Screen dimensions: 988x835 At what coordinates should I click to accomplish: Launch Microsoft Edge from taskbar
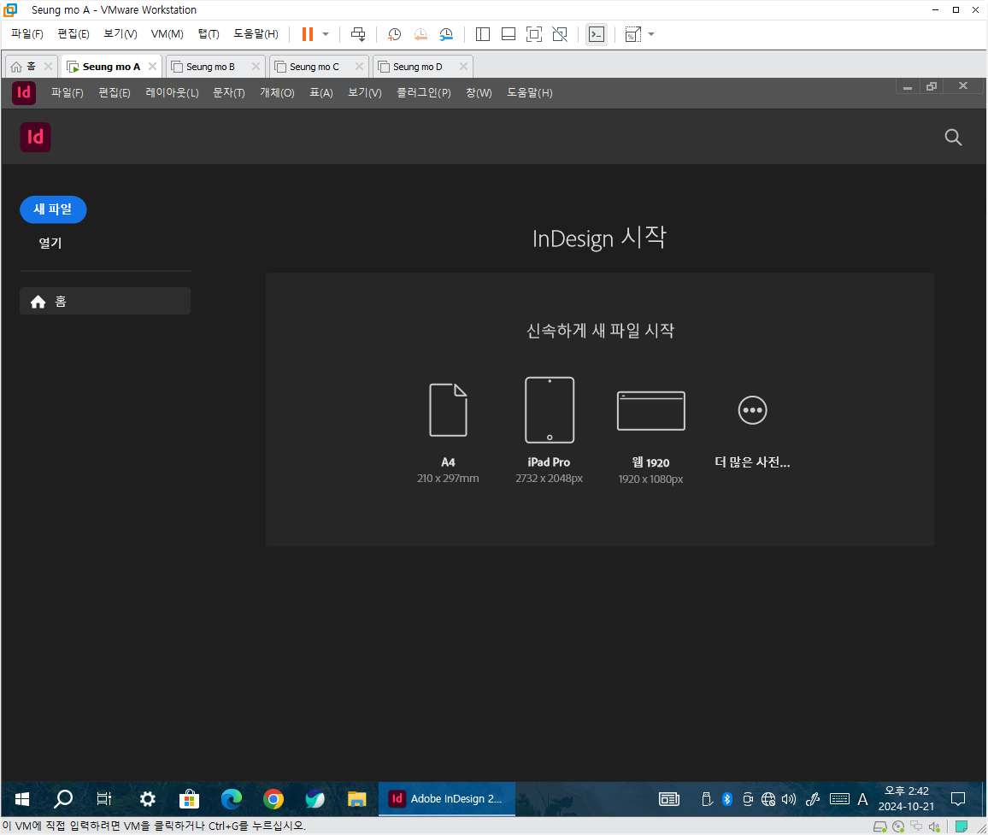[x=232, y=799]
